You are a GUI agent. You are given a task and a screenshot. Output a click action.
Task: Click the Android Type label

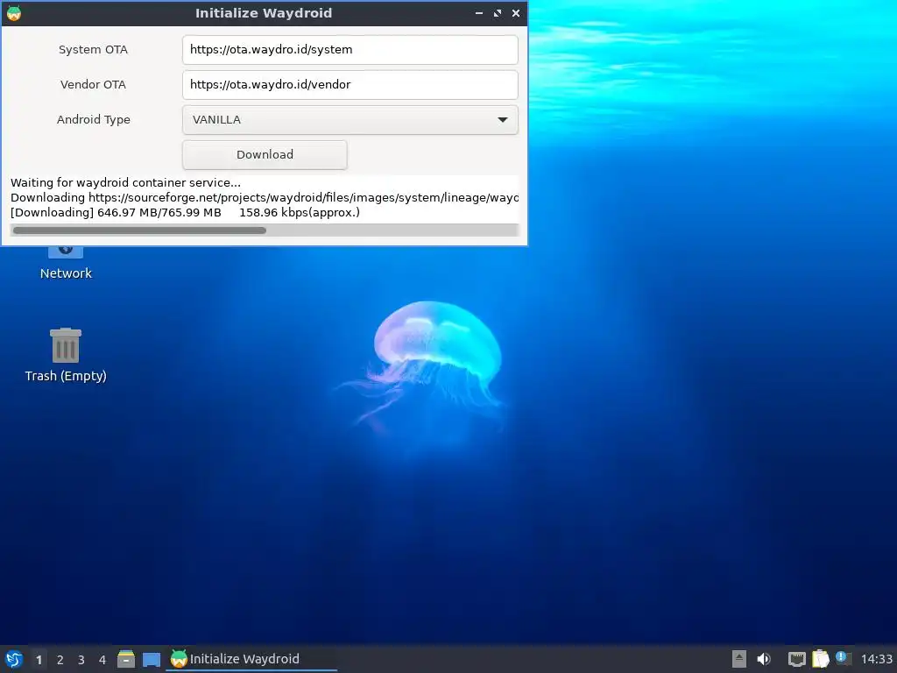click(93, 119)
